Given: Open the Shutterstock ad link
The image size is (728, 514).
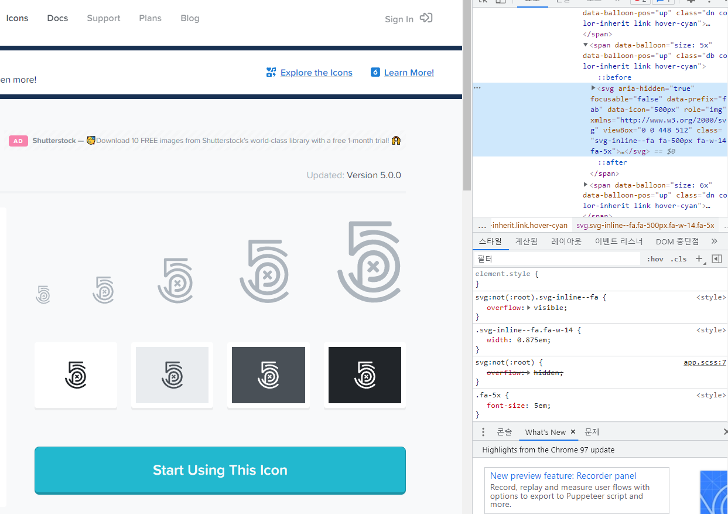Looking at the screenshot, I should click(x=216, y=141).
